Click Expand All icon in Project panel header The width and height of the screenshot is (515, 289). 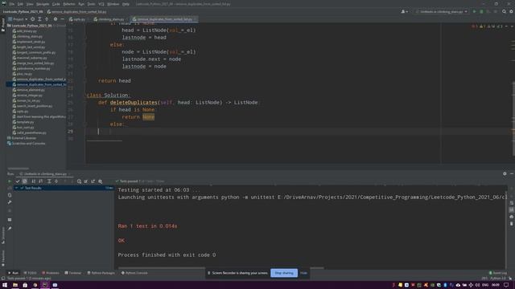tap(39, 19)
